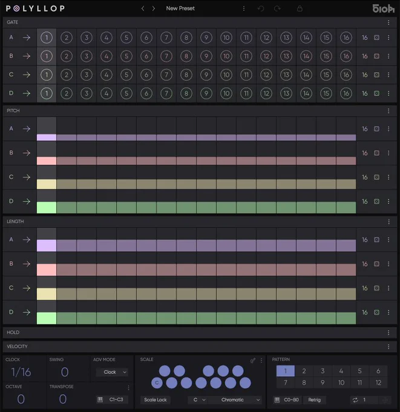
Task: Click the scale edit pencil icon
Action: point(253,360)
